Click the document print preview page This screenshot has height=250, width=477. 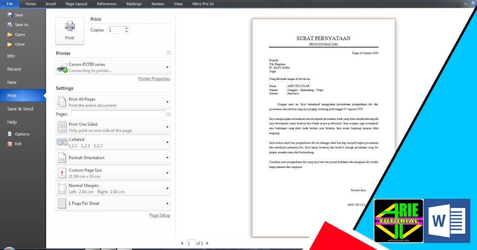coord(324,128)
